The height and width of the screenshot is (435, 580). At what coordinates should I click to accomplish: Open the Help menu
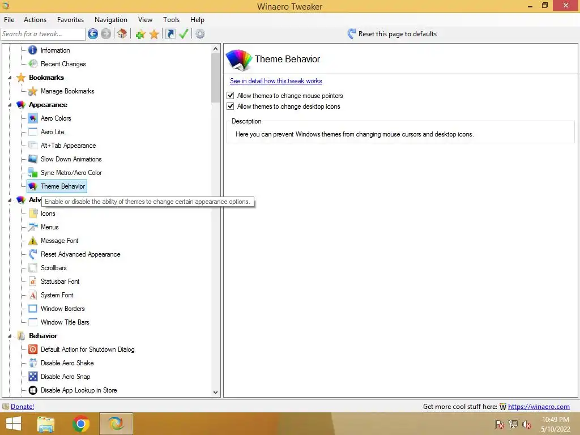[x=197, y=20]
